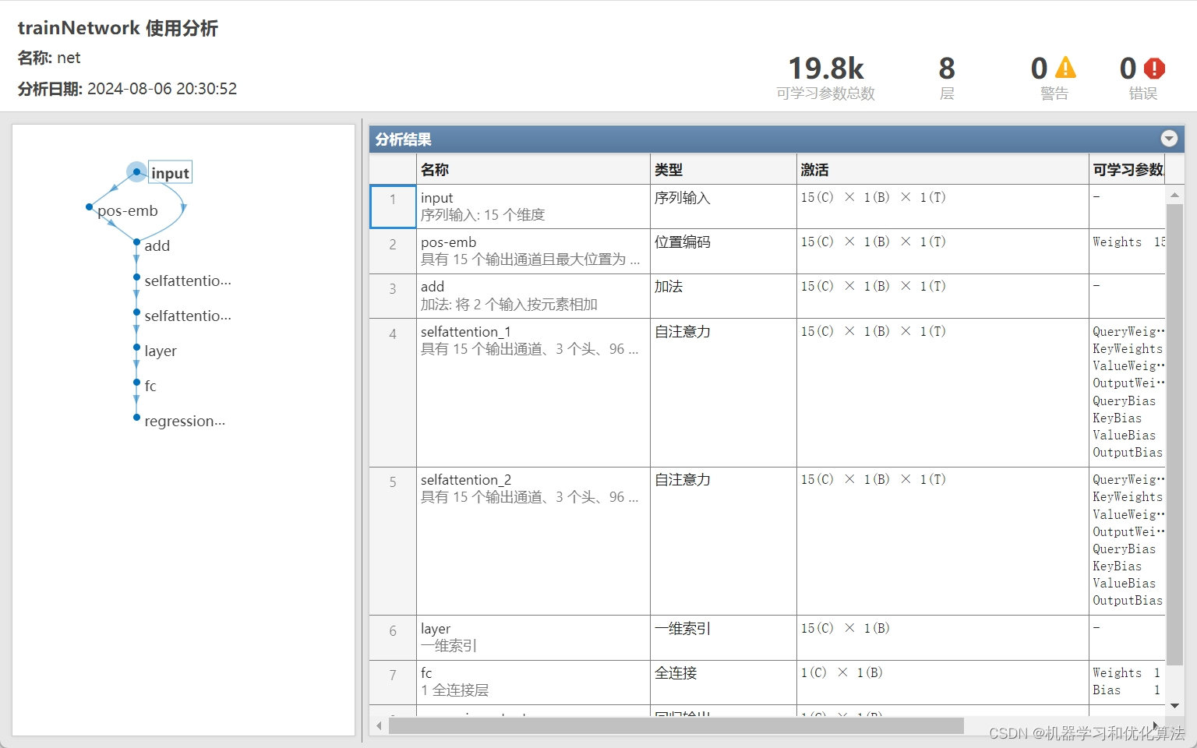Click the layer name cell in table

(x=533, y=638)
